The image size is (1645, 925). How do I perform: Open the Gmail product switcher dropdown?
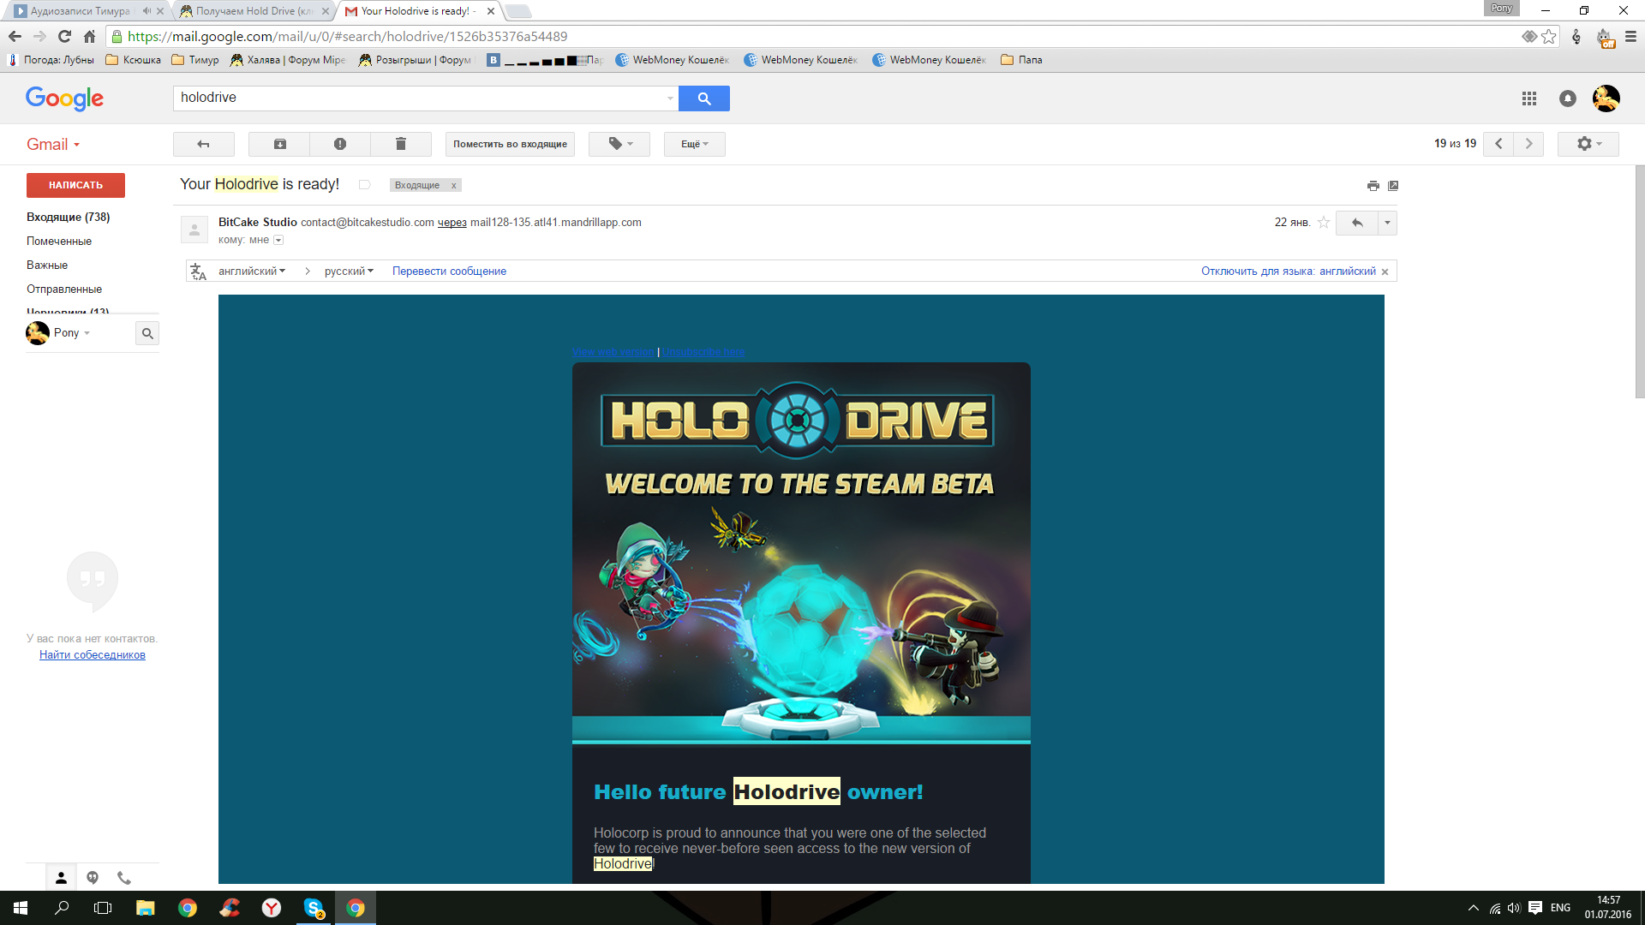(53, 145)
